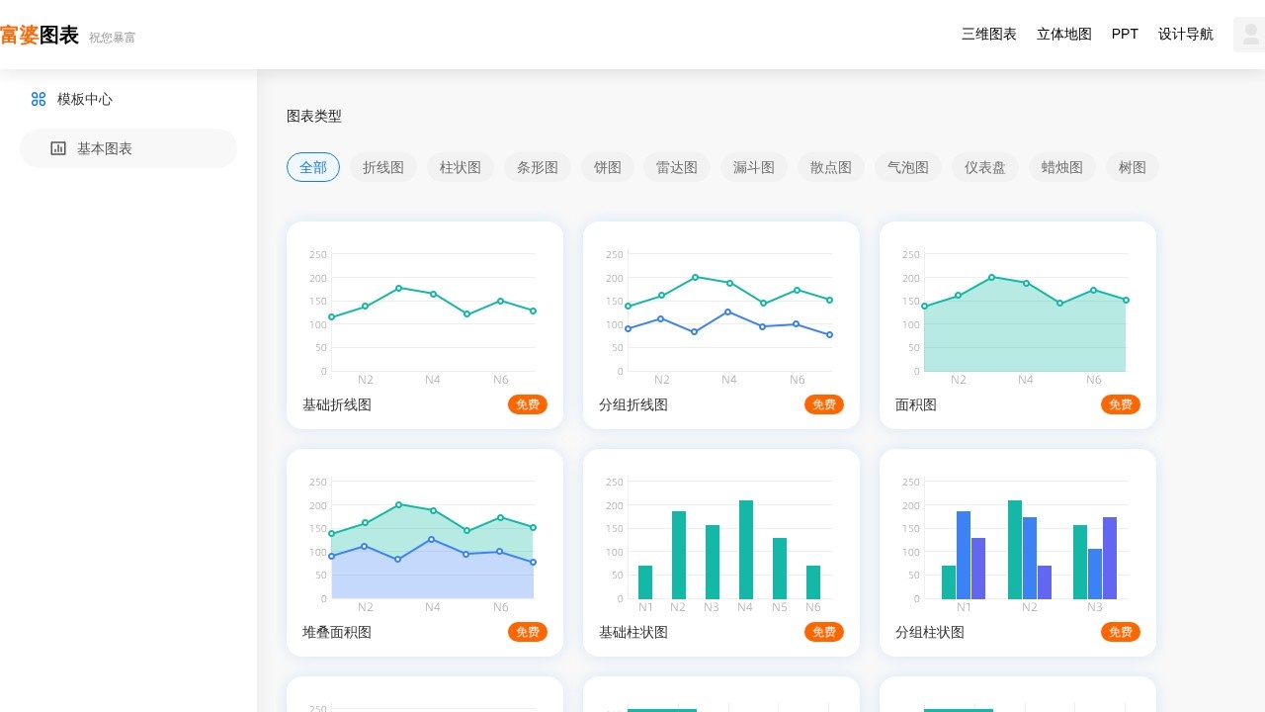The height and width of the screenshot is (712, 1265).
Task: Click the PPT navigation link
Action: click(x=1125, y=34)
